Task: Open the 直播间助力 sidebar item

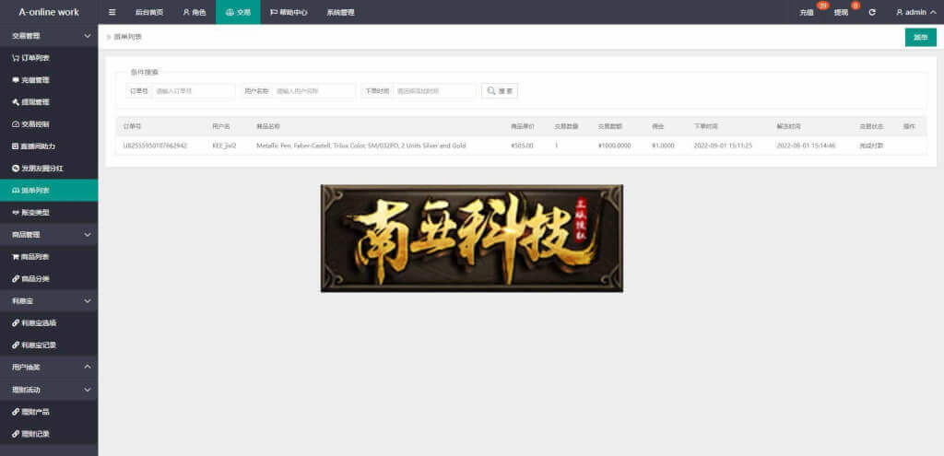Action: [x=49, y=146]
